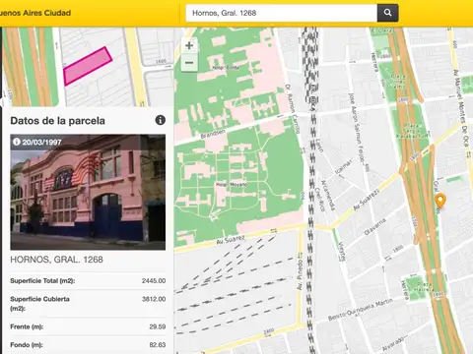Click the Olavarria street label
The width and height of the screenshot is (473, 354).
pos(375,227)
